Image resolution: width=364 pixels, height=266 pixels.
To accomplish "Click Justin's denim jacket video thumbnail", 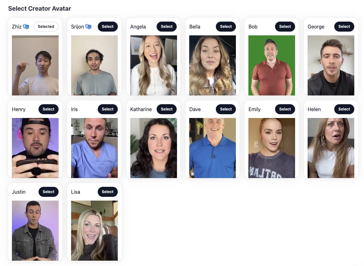I will [35, 231].
